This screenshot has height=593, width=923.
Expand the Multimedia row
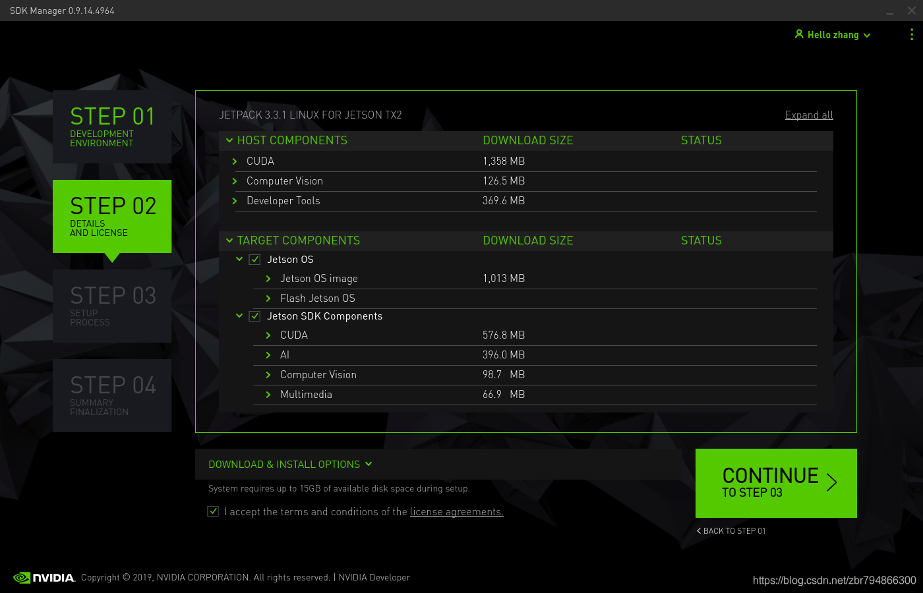(268, 395)
